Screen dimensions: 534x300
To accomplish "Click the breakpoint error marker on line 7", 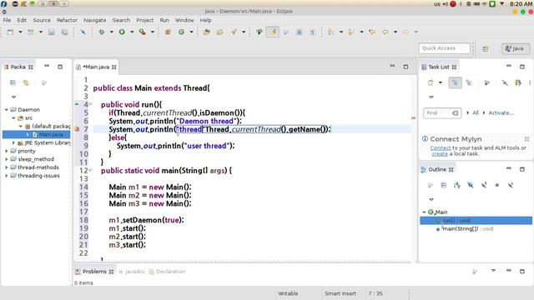I will 77,129.
